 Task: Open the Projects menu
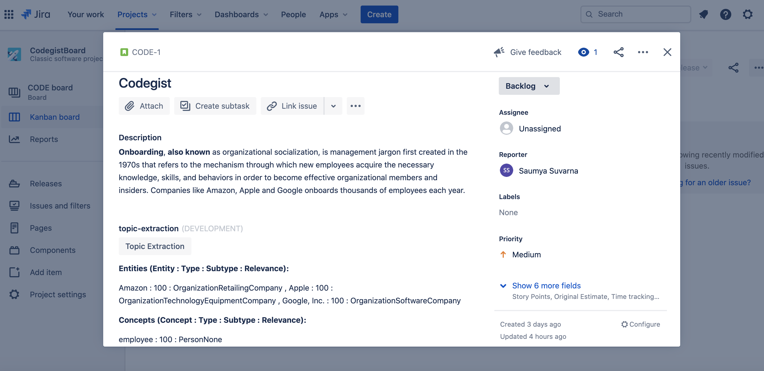(x=137, y=14)
